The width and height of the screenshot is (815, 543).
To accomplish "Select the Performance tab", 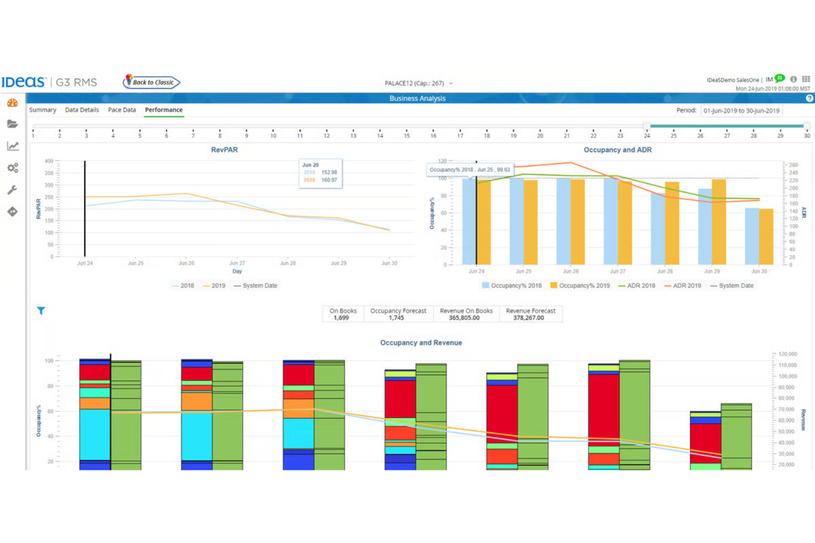I will click(x=164, y=110).
